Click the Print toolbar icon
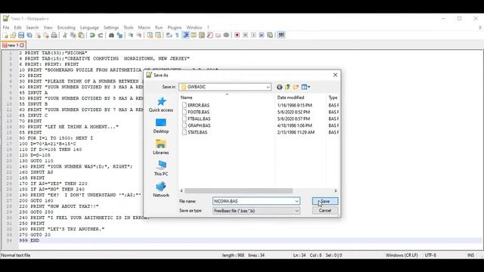This screenshot has width=484, height=272. point(54,36)
